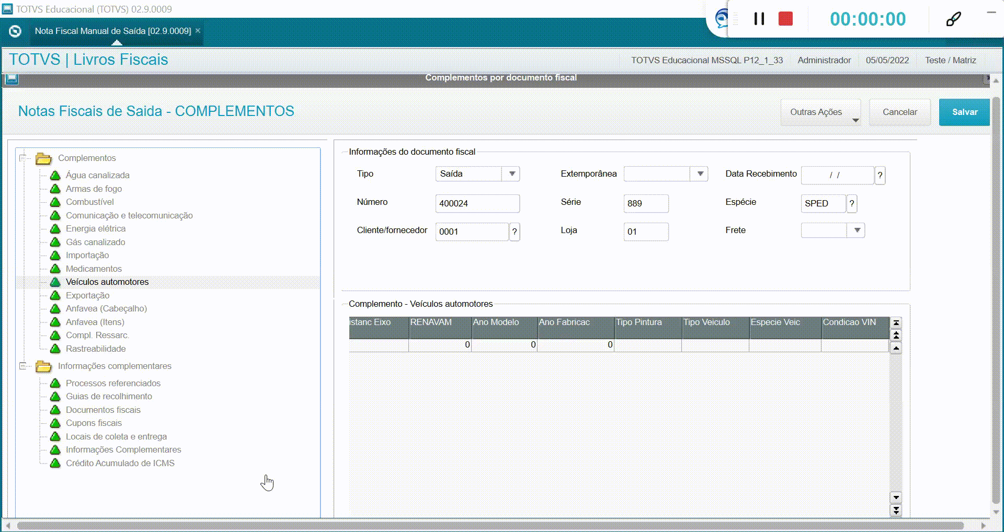This screenshot has width=1004, height=532.
Task: Click the Compl. Ressarc. triangle icon
Action: [55, 335]
